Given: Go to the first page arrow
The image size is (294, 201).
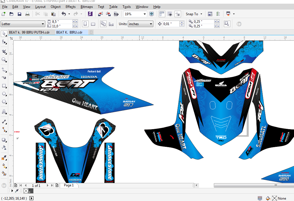Looking at the screenshot, I should [21, 185].
